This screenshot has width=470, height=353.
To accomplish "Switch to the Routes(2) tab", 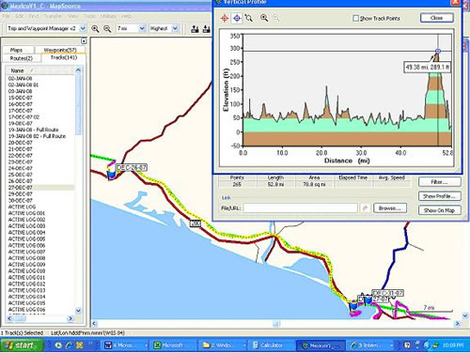I will 22,58.
